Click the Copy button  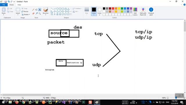(x=10, y=12)
